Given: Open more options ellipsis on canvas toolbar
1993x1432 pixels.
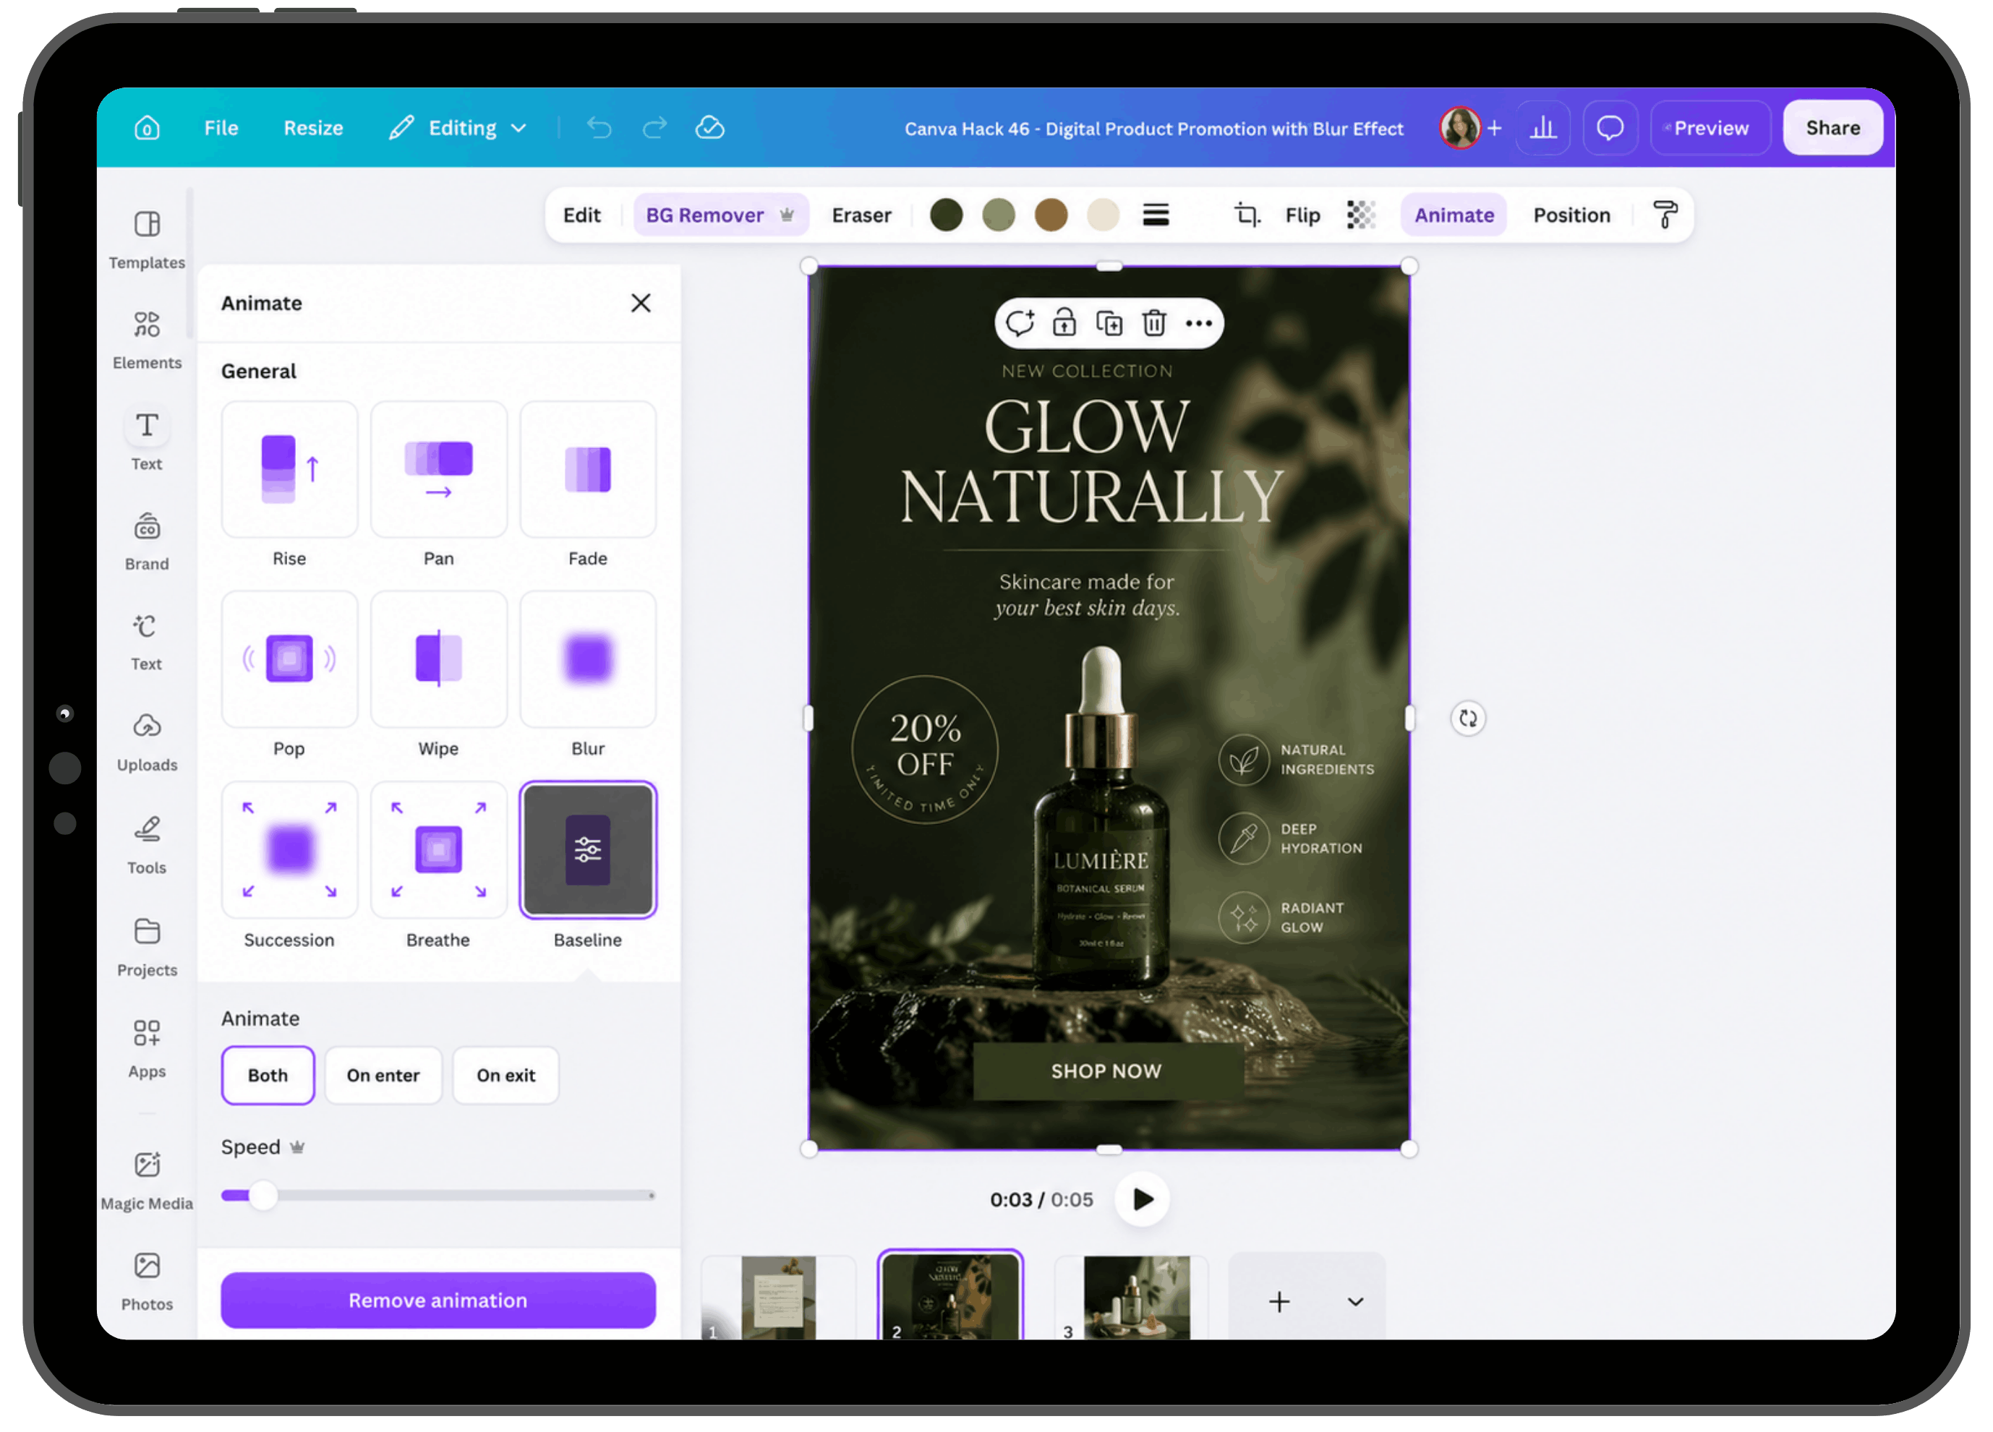Looking at the screenshot, I should click(x=1198, y=323).
